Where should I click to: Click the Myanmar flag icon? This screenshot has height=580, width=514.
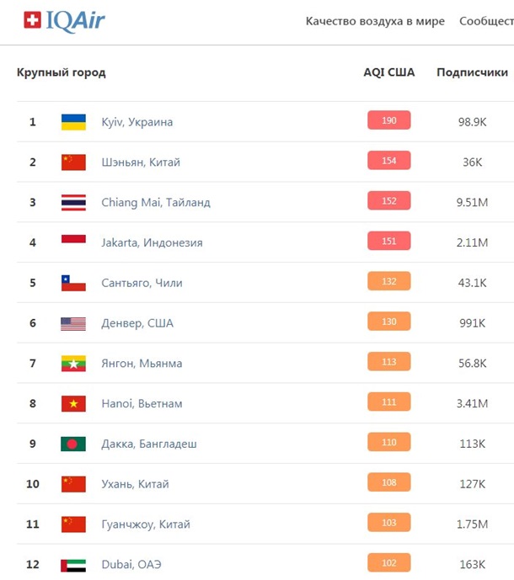tap(73, 364)
